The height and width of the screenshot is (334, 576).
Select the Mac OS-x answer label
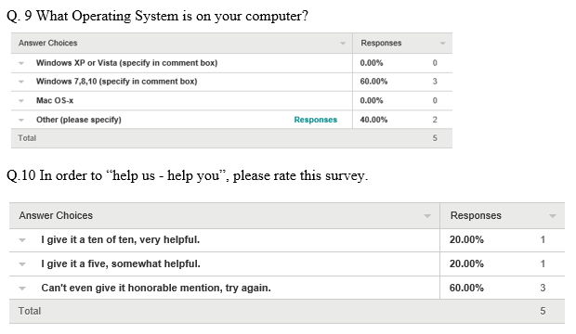coord(55,100)
